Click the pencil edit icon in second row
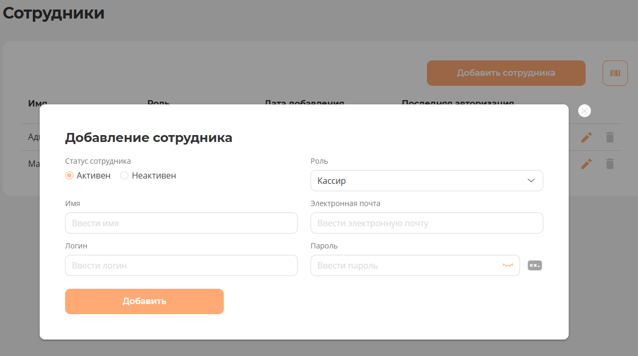 pyautogui.click(x=586, y=164)
